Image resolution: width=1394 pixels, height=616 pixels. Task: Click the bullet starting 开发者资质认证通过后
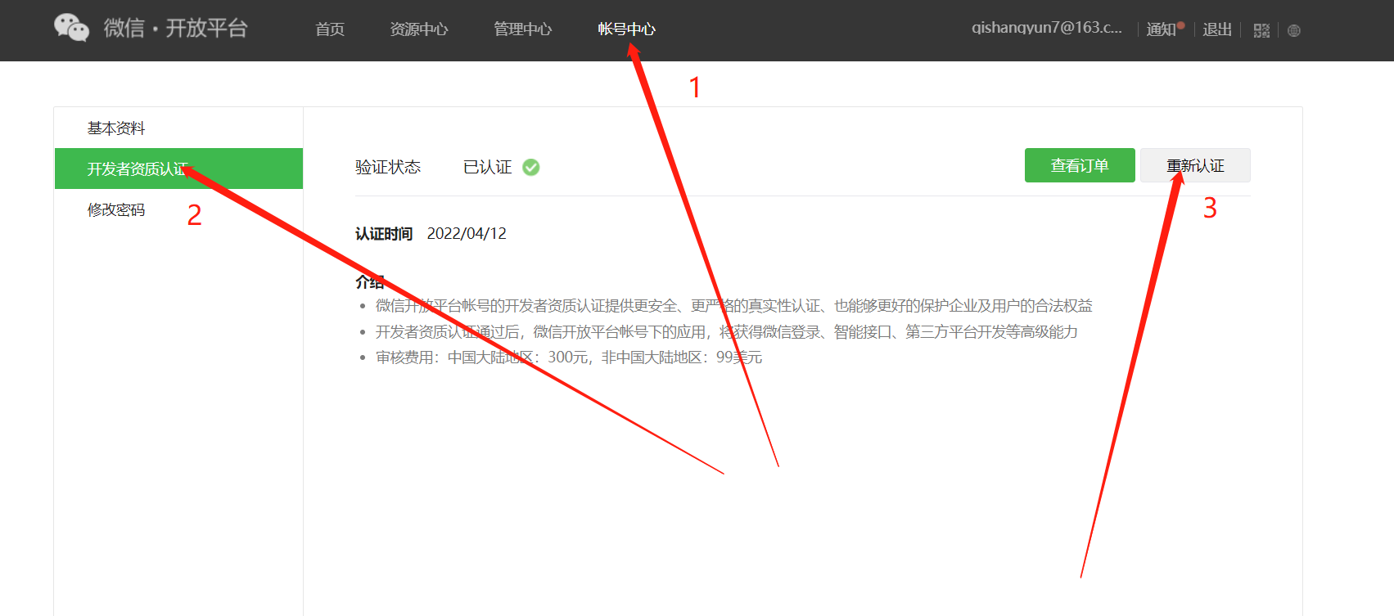727,332
